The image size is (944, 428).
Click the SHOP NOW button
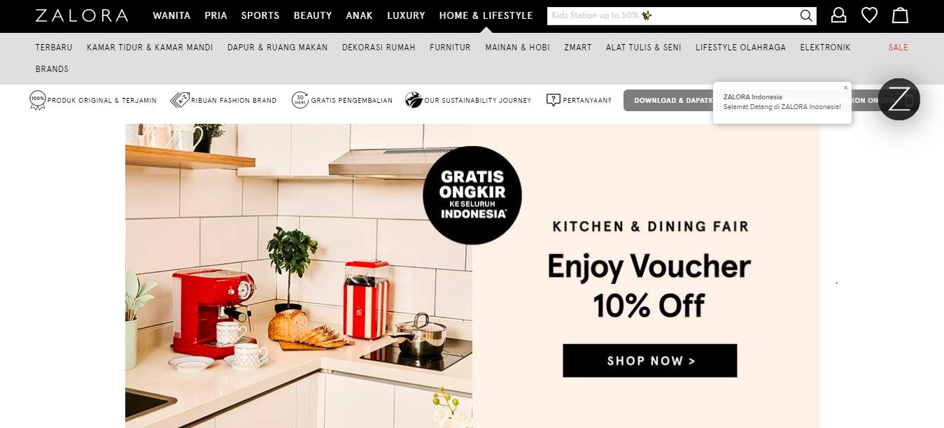click(650, 361)
